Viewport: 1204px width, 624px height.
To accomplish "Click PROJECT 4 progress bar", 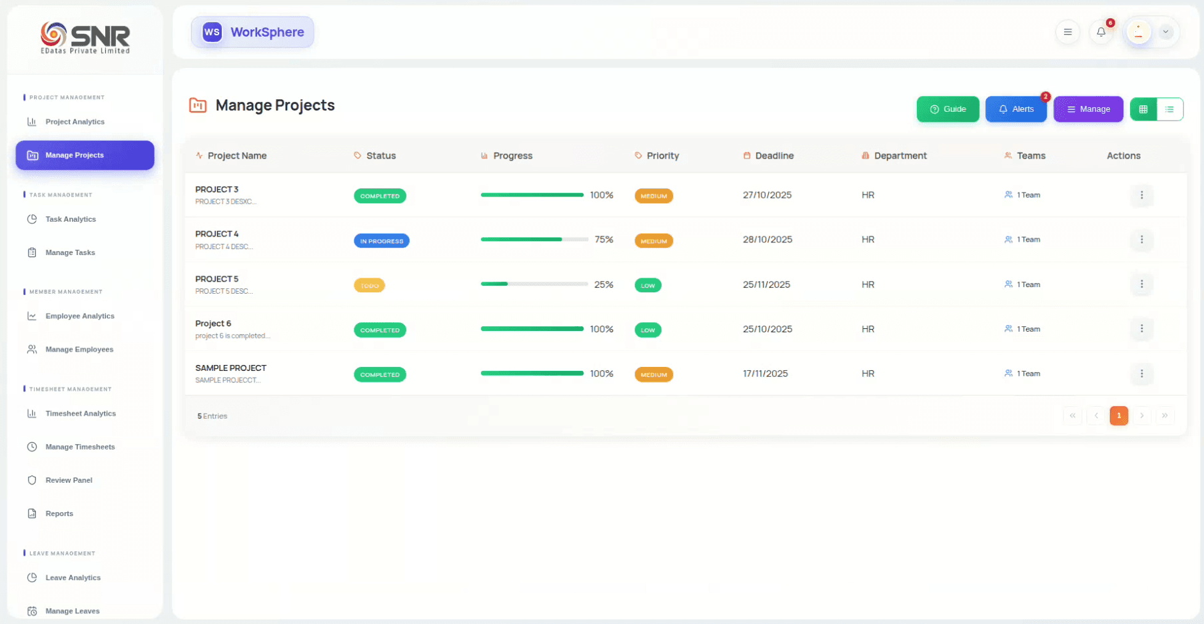I will [534, 240].
